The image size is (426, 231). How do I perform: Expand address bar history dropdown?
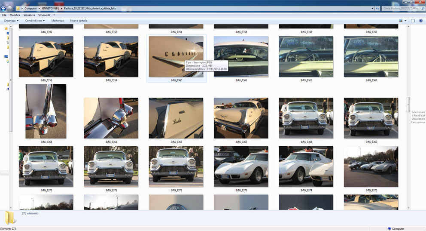click(x=372, y=9)
